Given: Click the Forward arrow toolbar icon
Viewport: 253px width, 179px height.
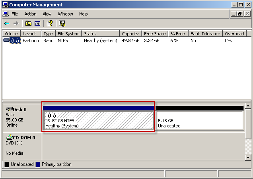Looking at the screenshot, I should 16,24.
